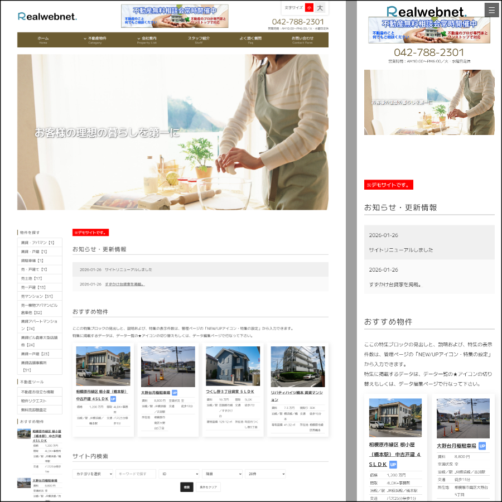502x502 pixels.
Task: Open the hamburger menu in mobile view
Action: click(x=491, y=10)
